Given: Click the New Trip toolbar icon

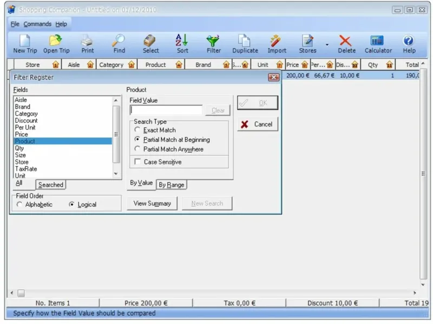Looking at the screenshot, I should (25, 44).
